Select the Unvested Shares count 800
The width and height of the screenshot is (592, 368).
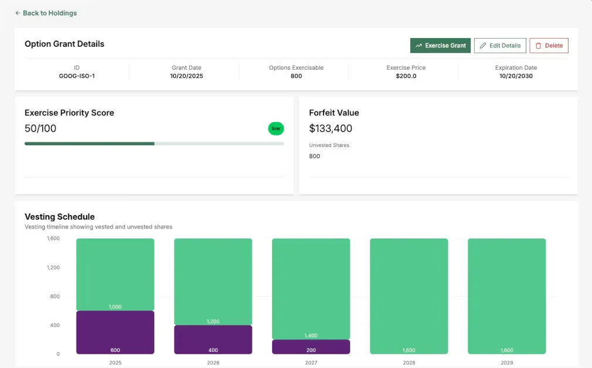(314, 156)
